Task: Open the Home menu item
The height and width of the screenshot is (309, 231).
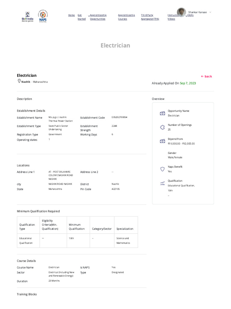Action: pyautogui.click(x=71, y=15)
